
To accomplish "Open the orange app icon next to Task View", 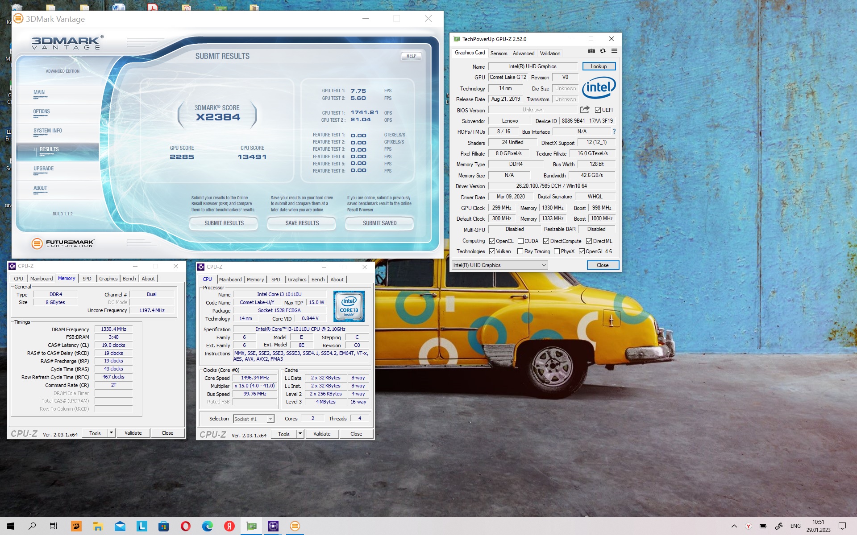I will (76, 526).
